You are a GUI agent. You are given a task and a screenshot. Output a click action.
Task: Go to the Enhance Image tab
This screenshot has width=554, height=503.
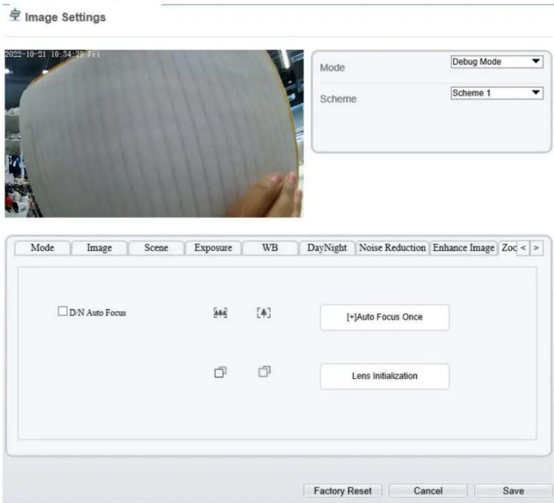(464, 248)
